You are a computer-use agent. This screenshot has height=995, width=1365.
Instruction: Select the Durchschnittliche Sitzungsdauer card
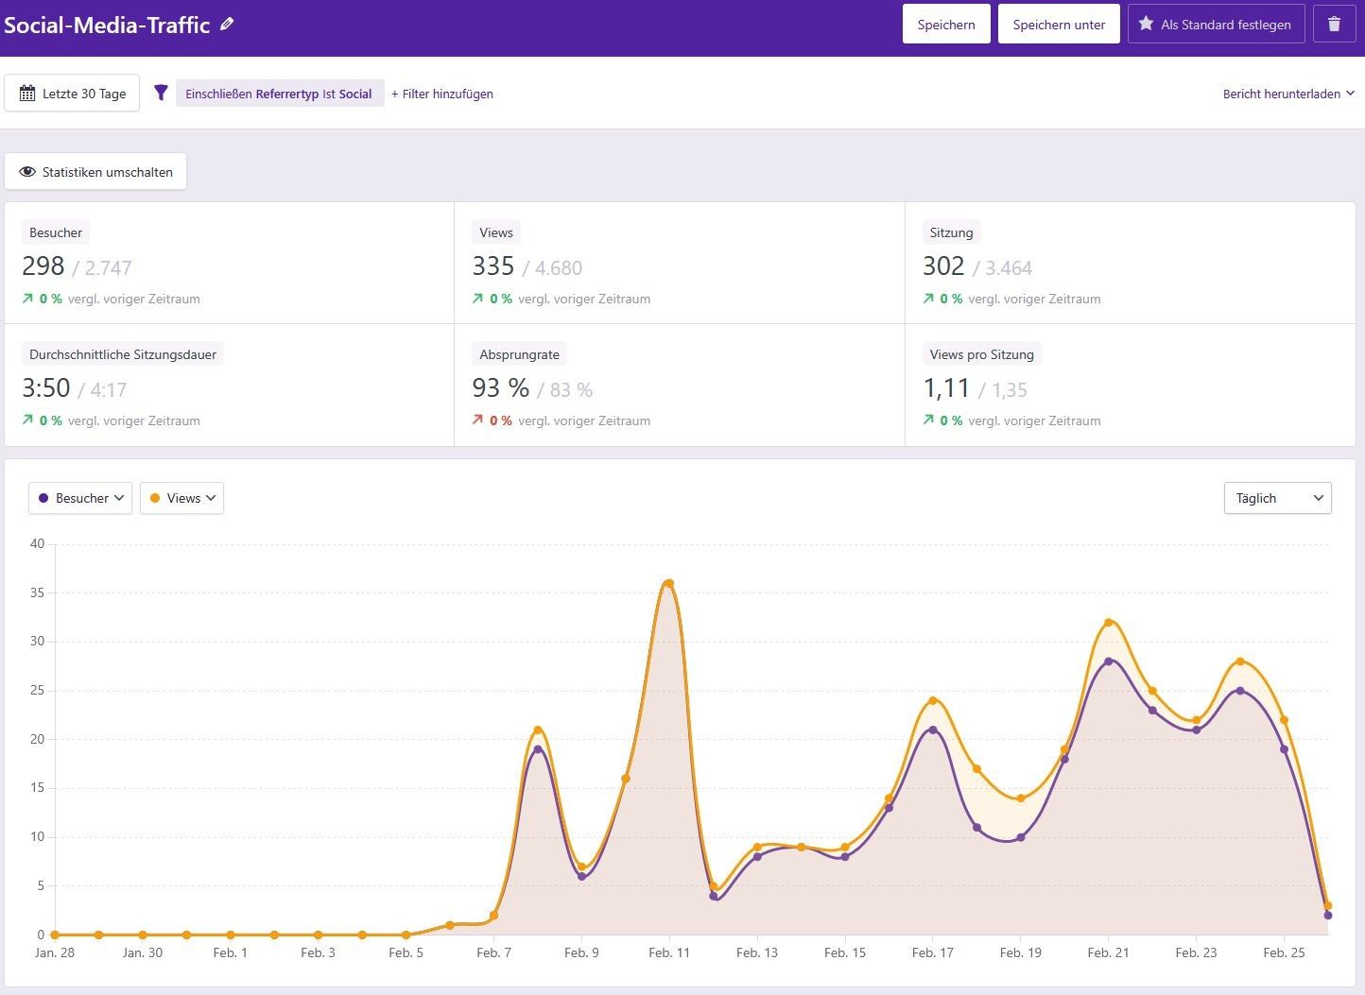click(229, 386)
